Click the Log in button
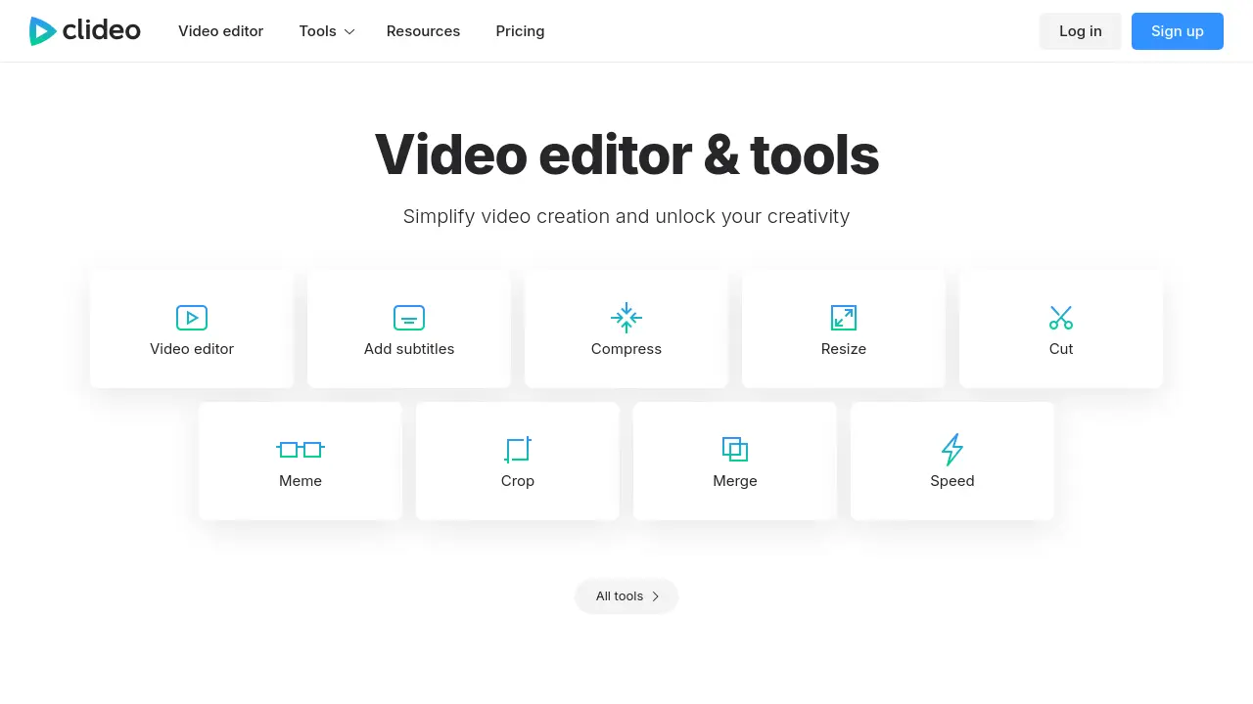This screenshot has width=1253, height=704. tap(1080, 30)
